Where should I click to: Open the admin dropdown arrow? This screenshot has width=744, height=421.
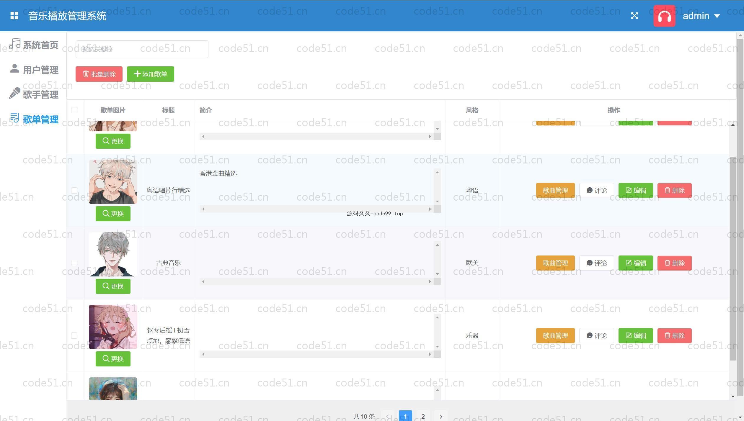click(x=717, y=16)
